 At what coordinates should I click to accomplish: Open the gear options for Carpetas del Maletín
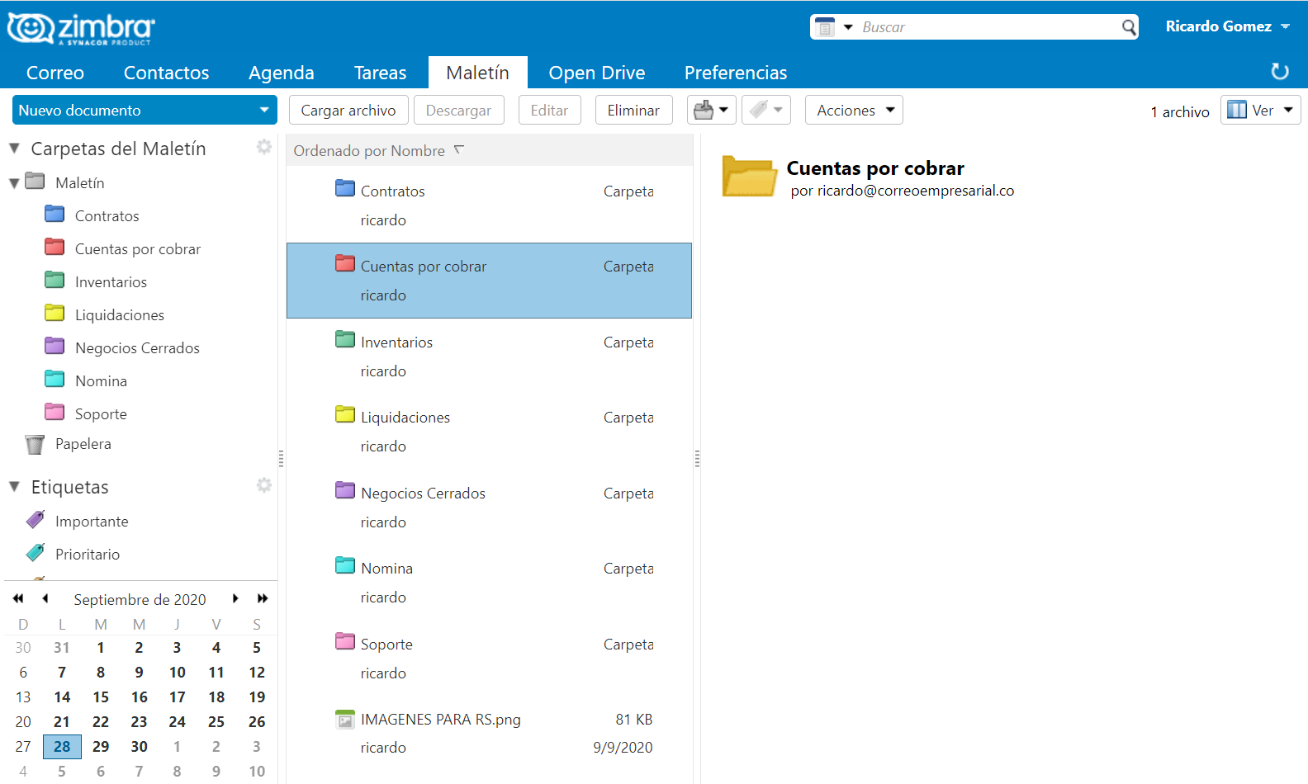point(263,147)
